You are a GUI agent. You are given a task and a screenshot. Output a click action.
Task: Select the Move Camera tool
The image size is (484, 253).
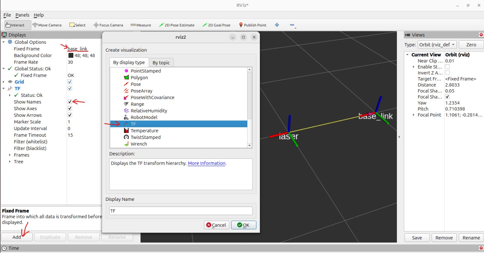pyautogui.click(x=47, y=25)
